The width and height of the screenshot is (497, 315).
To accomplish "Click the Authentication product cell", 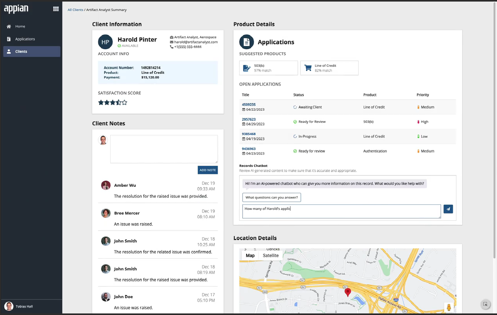I will point(375,151).
